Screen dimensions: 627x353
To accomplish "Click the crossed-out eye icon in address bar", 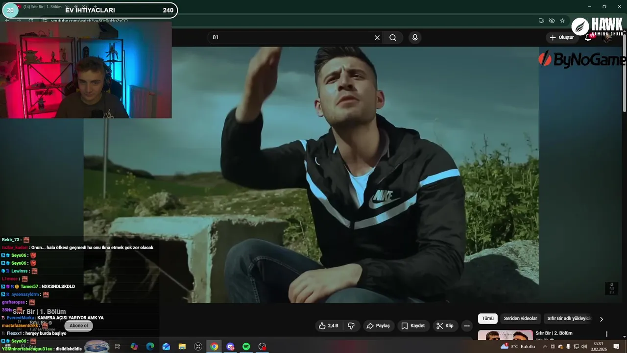I will coord(552,21).
